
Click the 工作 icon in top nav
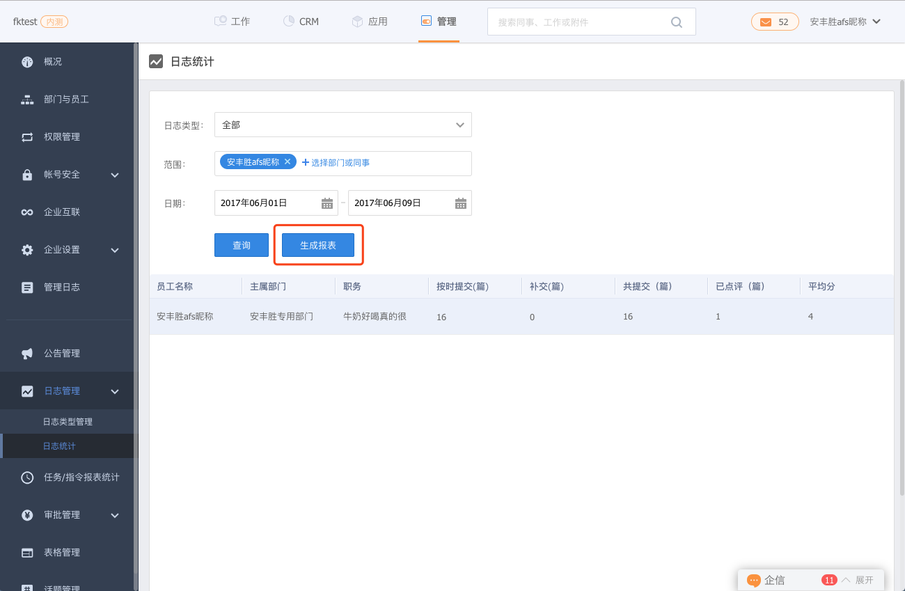[x=220, y=21]
